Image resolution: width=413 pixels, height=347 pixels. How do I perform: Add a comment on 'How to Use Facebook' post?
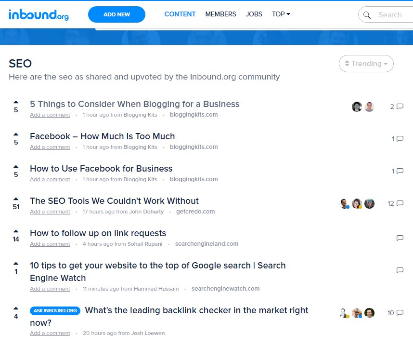point(50,180)
